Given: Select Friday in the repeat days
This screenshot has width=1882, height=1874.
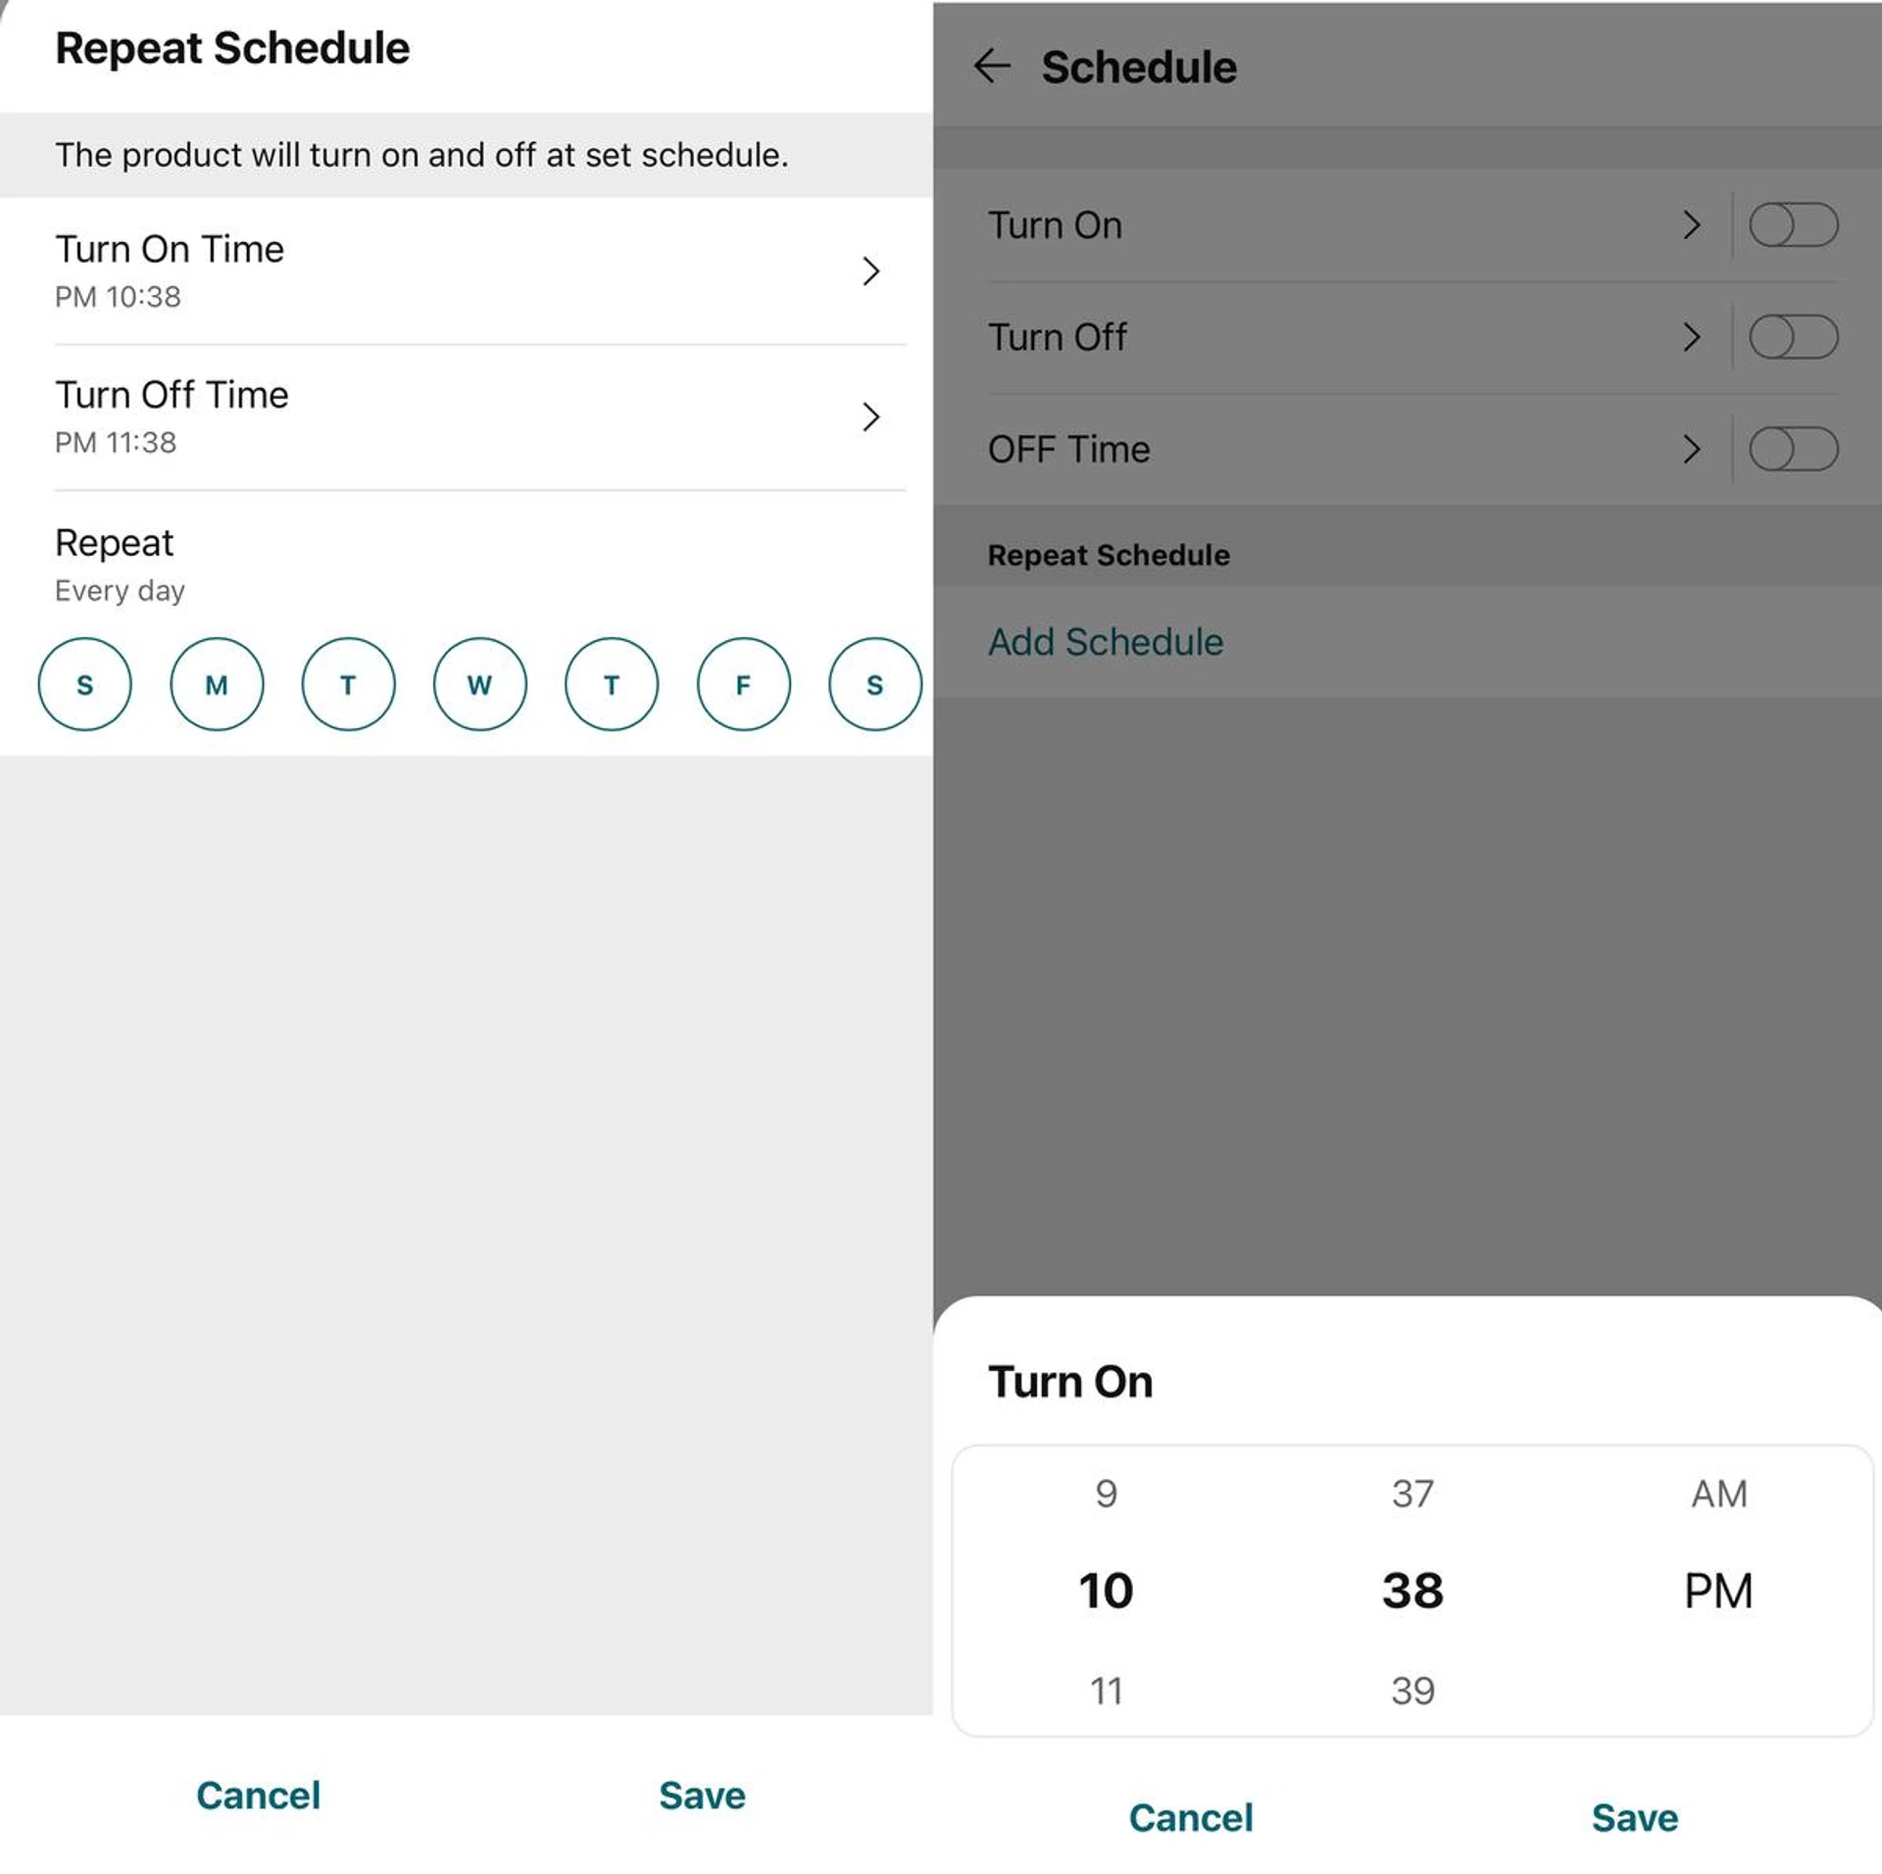Looking at the screenshot, I should coord(742,684).
